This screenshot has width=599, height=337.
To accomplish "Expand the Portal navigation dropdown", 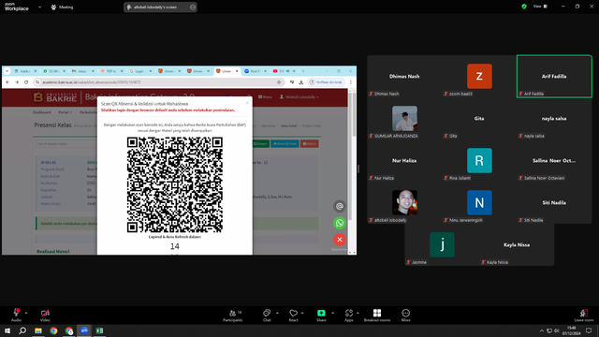I will (65, 112).
